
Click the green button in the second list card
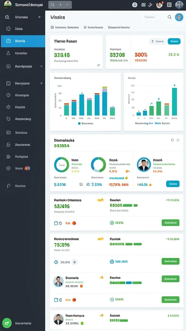(170, 261)
